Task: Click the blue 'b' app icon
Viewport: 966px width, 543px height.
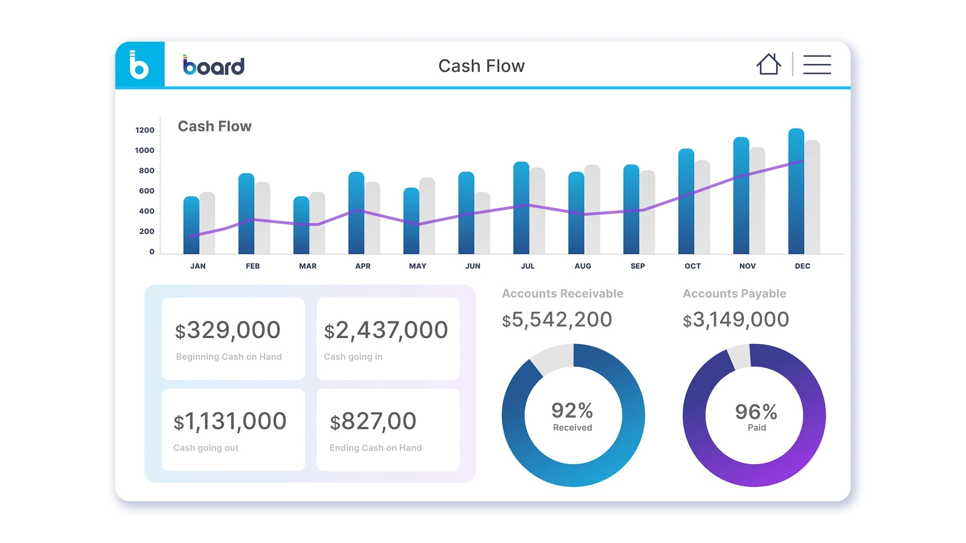Action: tap(140, 66)
